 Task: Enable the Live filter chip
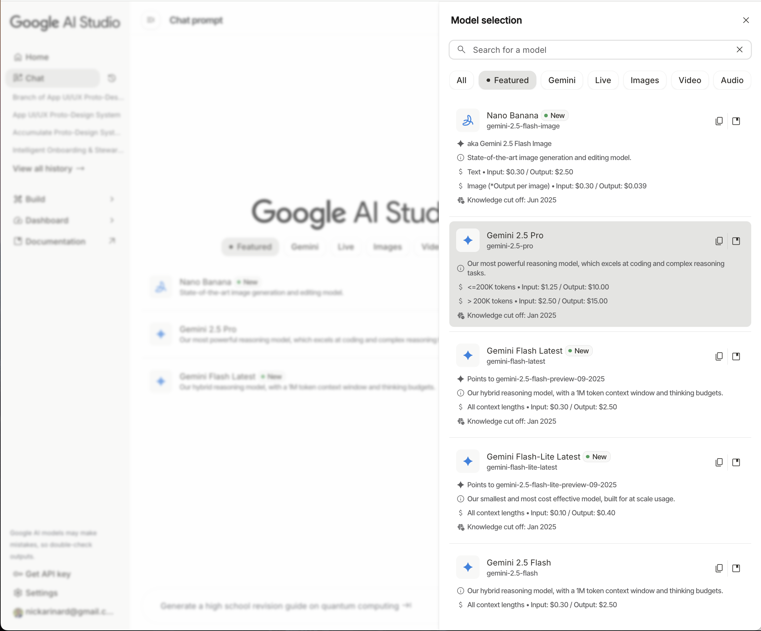pos(603,80)
